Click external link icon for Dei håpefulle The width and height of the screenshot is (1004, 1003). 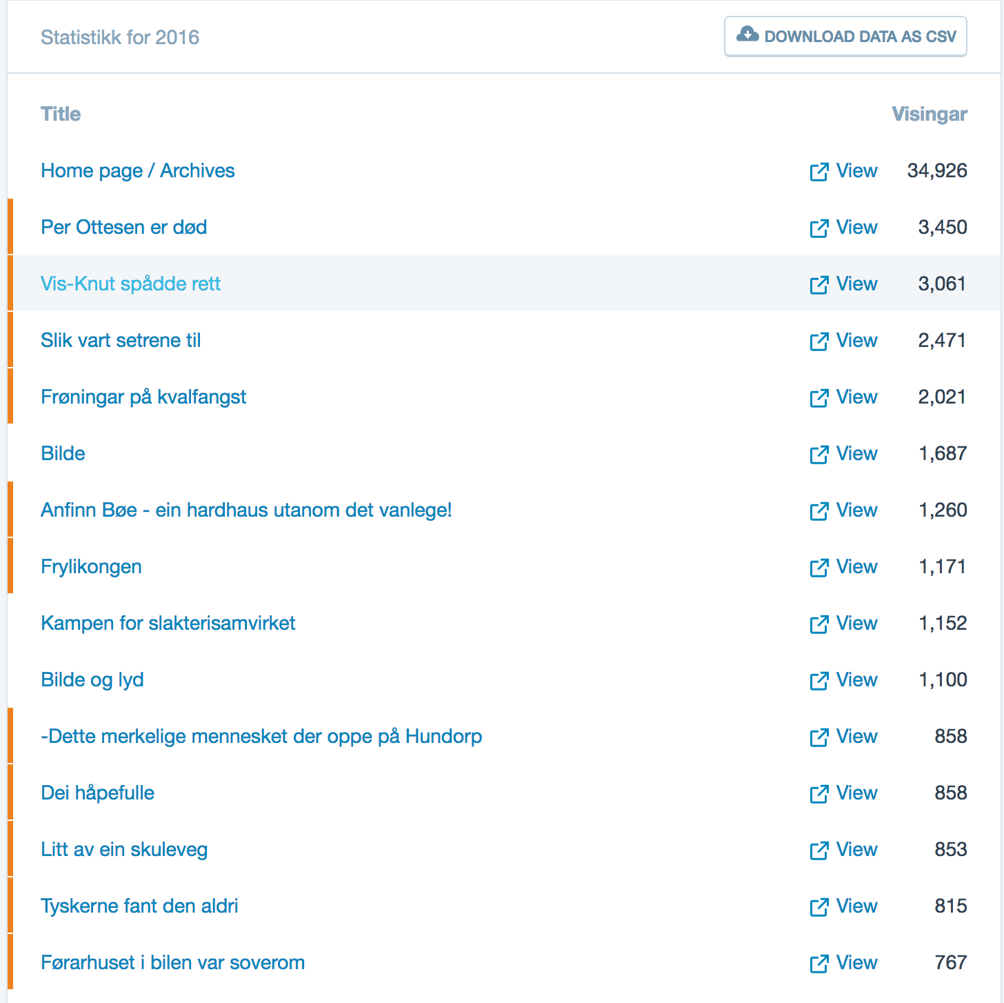(x=819, y=794)
